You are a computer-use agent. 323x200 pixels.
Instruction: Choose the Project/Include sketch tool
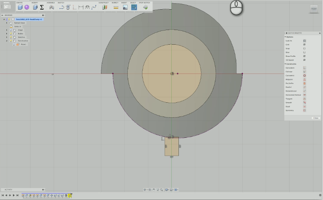(x=68, y=8)
